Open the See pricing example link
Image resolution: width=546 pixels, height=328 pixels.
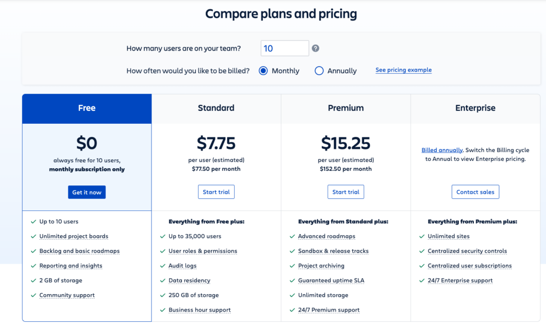coord(403,70)
